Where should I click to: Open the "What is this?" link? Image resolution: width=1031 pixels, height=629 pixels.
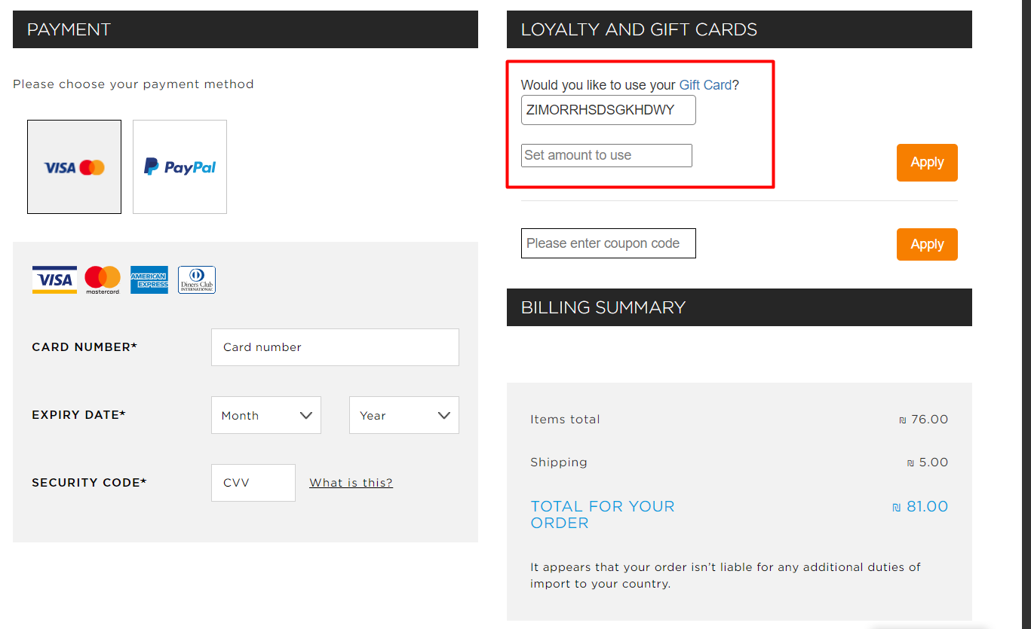coord(351,483)
